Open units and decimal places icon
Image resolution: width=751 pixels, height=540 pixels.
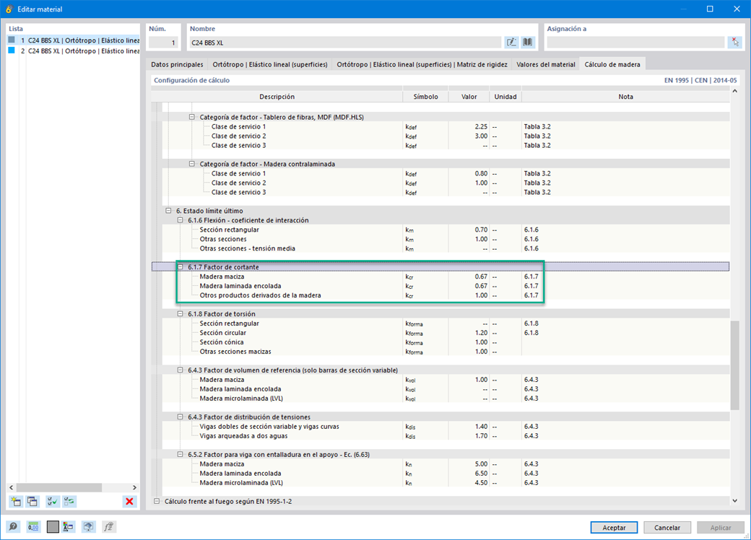click(x=33, y=526)
